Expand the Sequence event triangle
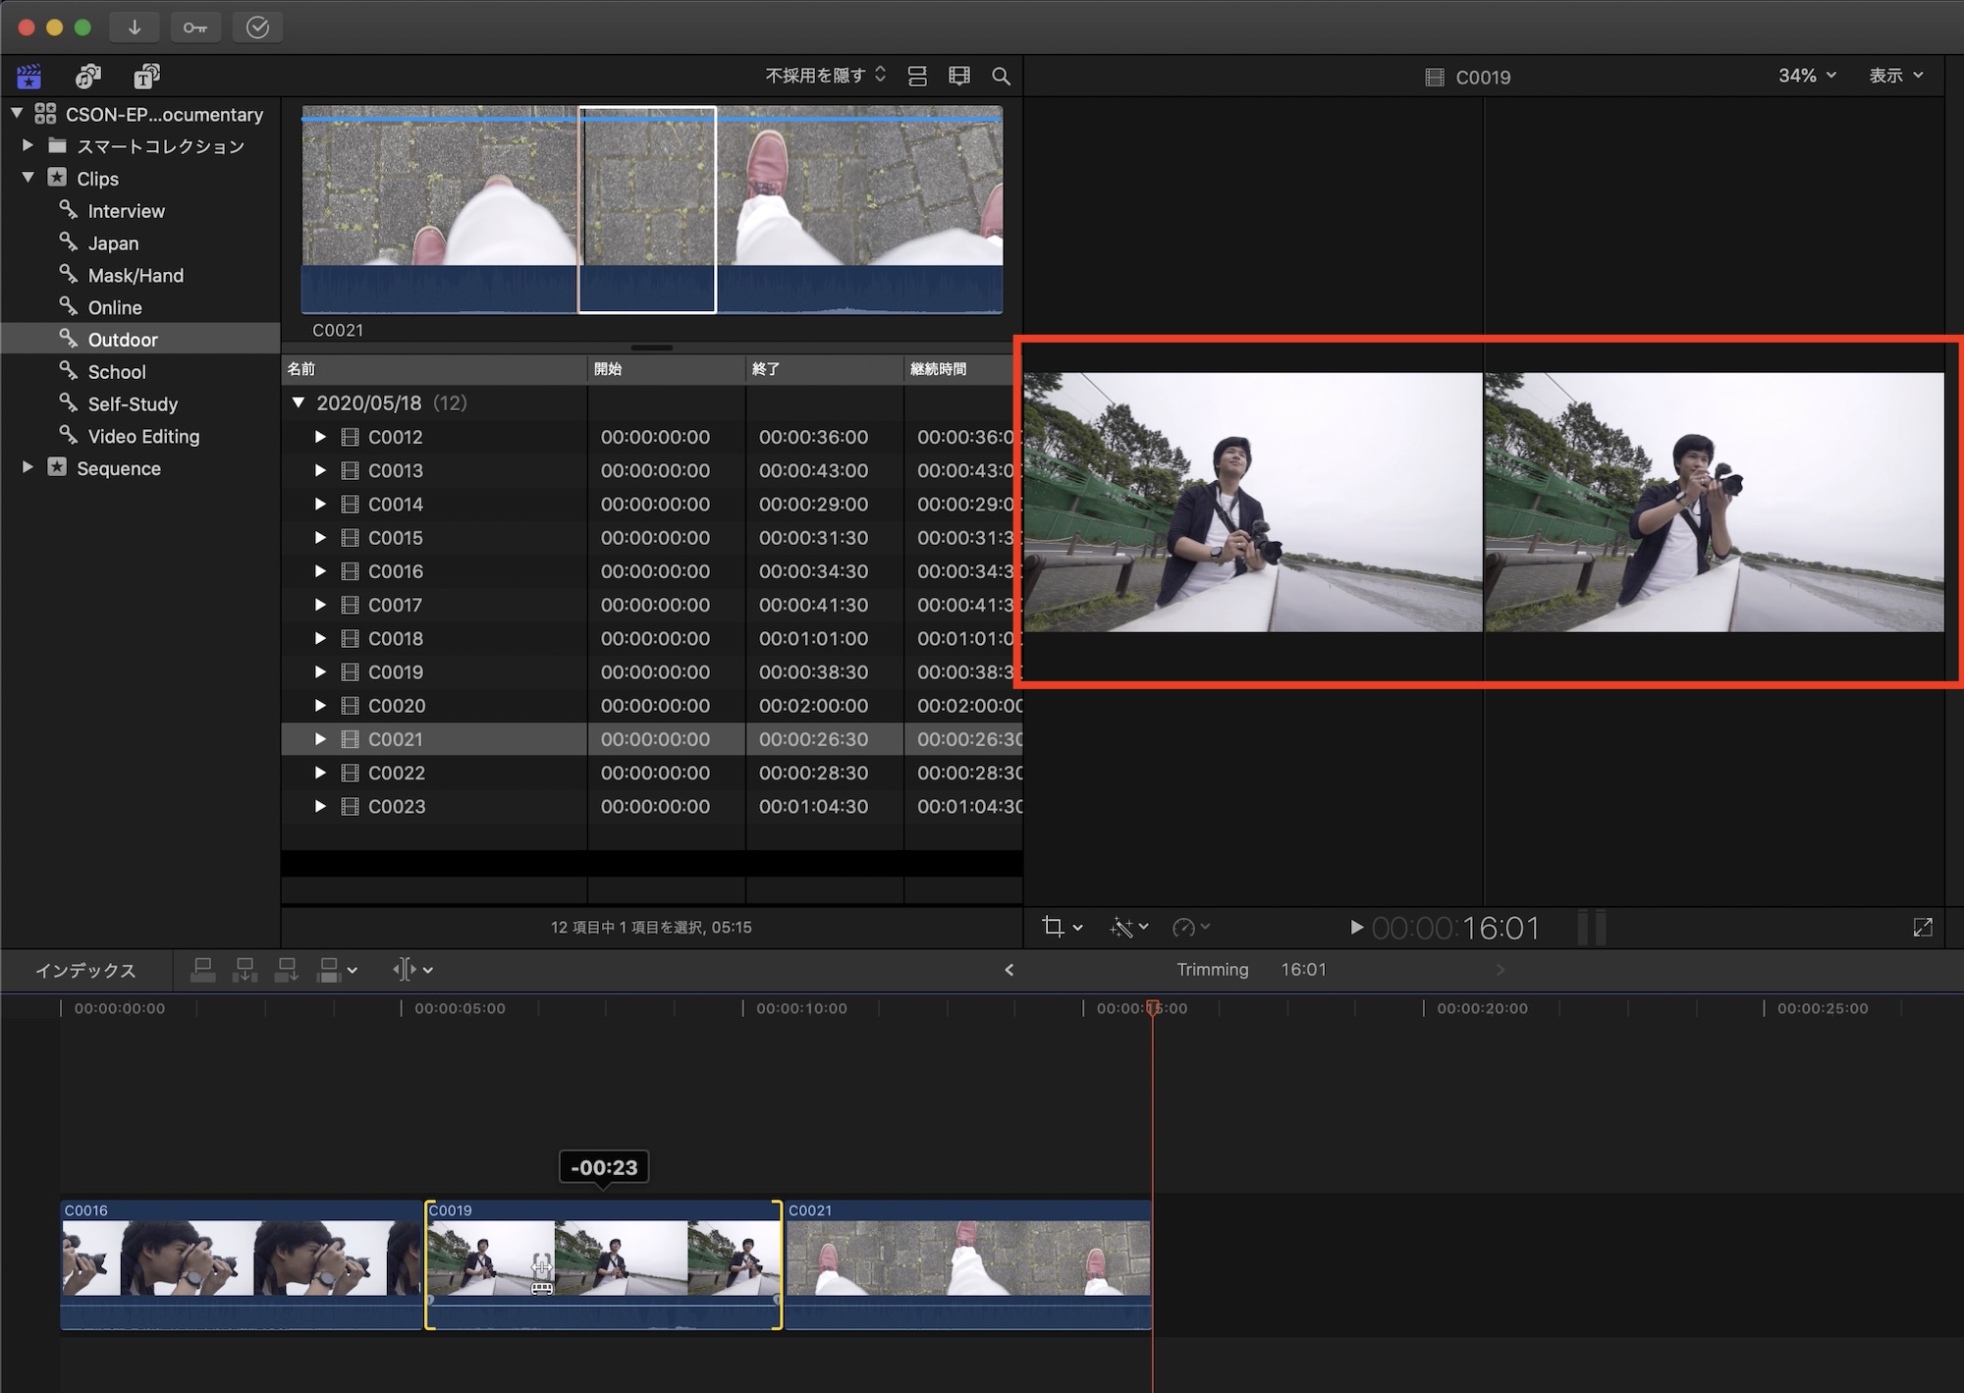The height and width of the screenshot is (1393, 1964). [x=27, y=467]
